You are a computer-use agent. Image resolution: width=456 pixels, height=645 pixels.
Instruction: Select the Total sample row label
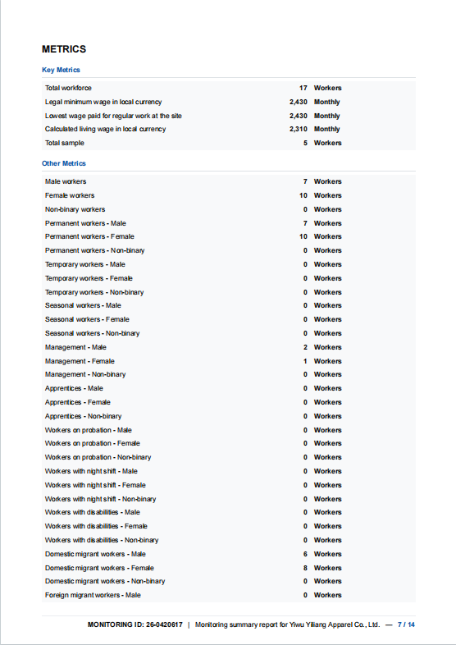65,143
